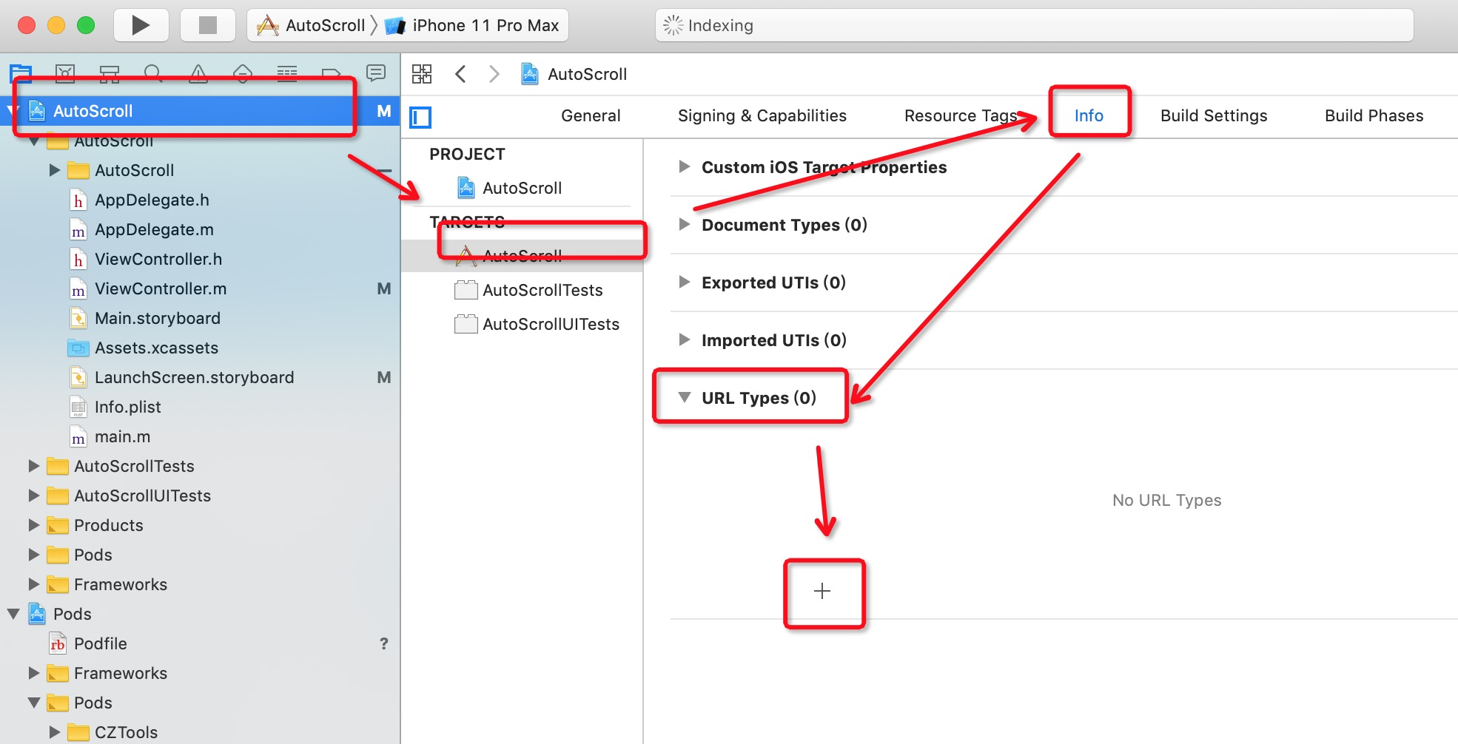Expand Document Types section
This screenshot has height=744, width=1458.
(x=684, y=225)
